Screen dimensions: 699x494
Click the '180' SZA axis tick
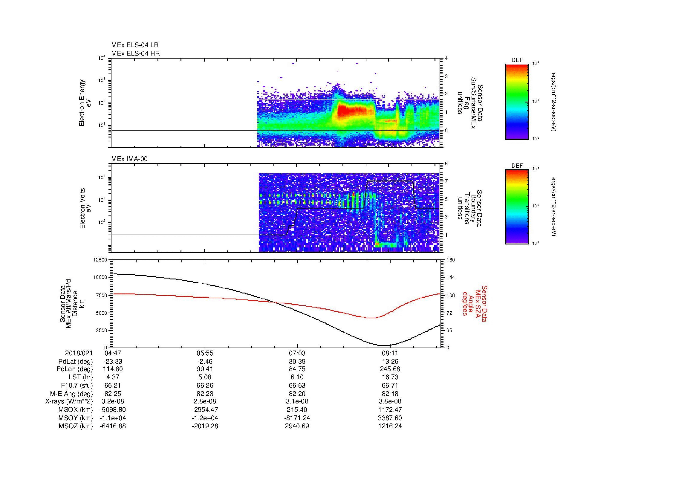pyautogui.click(x=451, y=260)
